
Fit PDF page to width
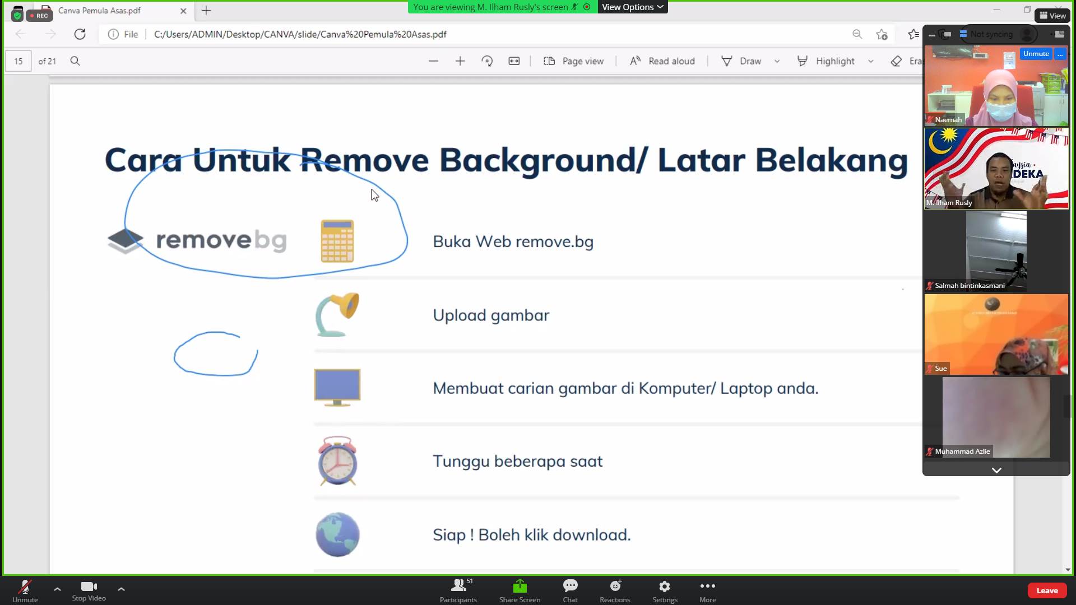pyautogui.click(x=514, y=61)
